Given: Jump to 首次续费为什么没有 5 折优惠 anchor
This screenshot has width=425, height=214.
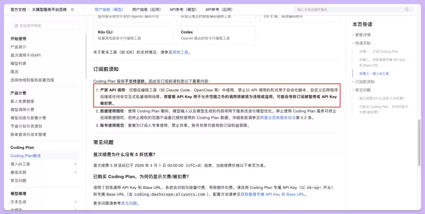Looking at the screenshot, I should pos(382,98).
